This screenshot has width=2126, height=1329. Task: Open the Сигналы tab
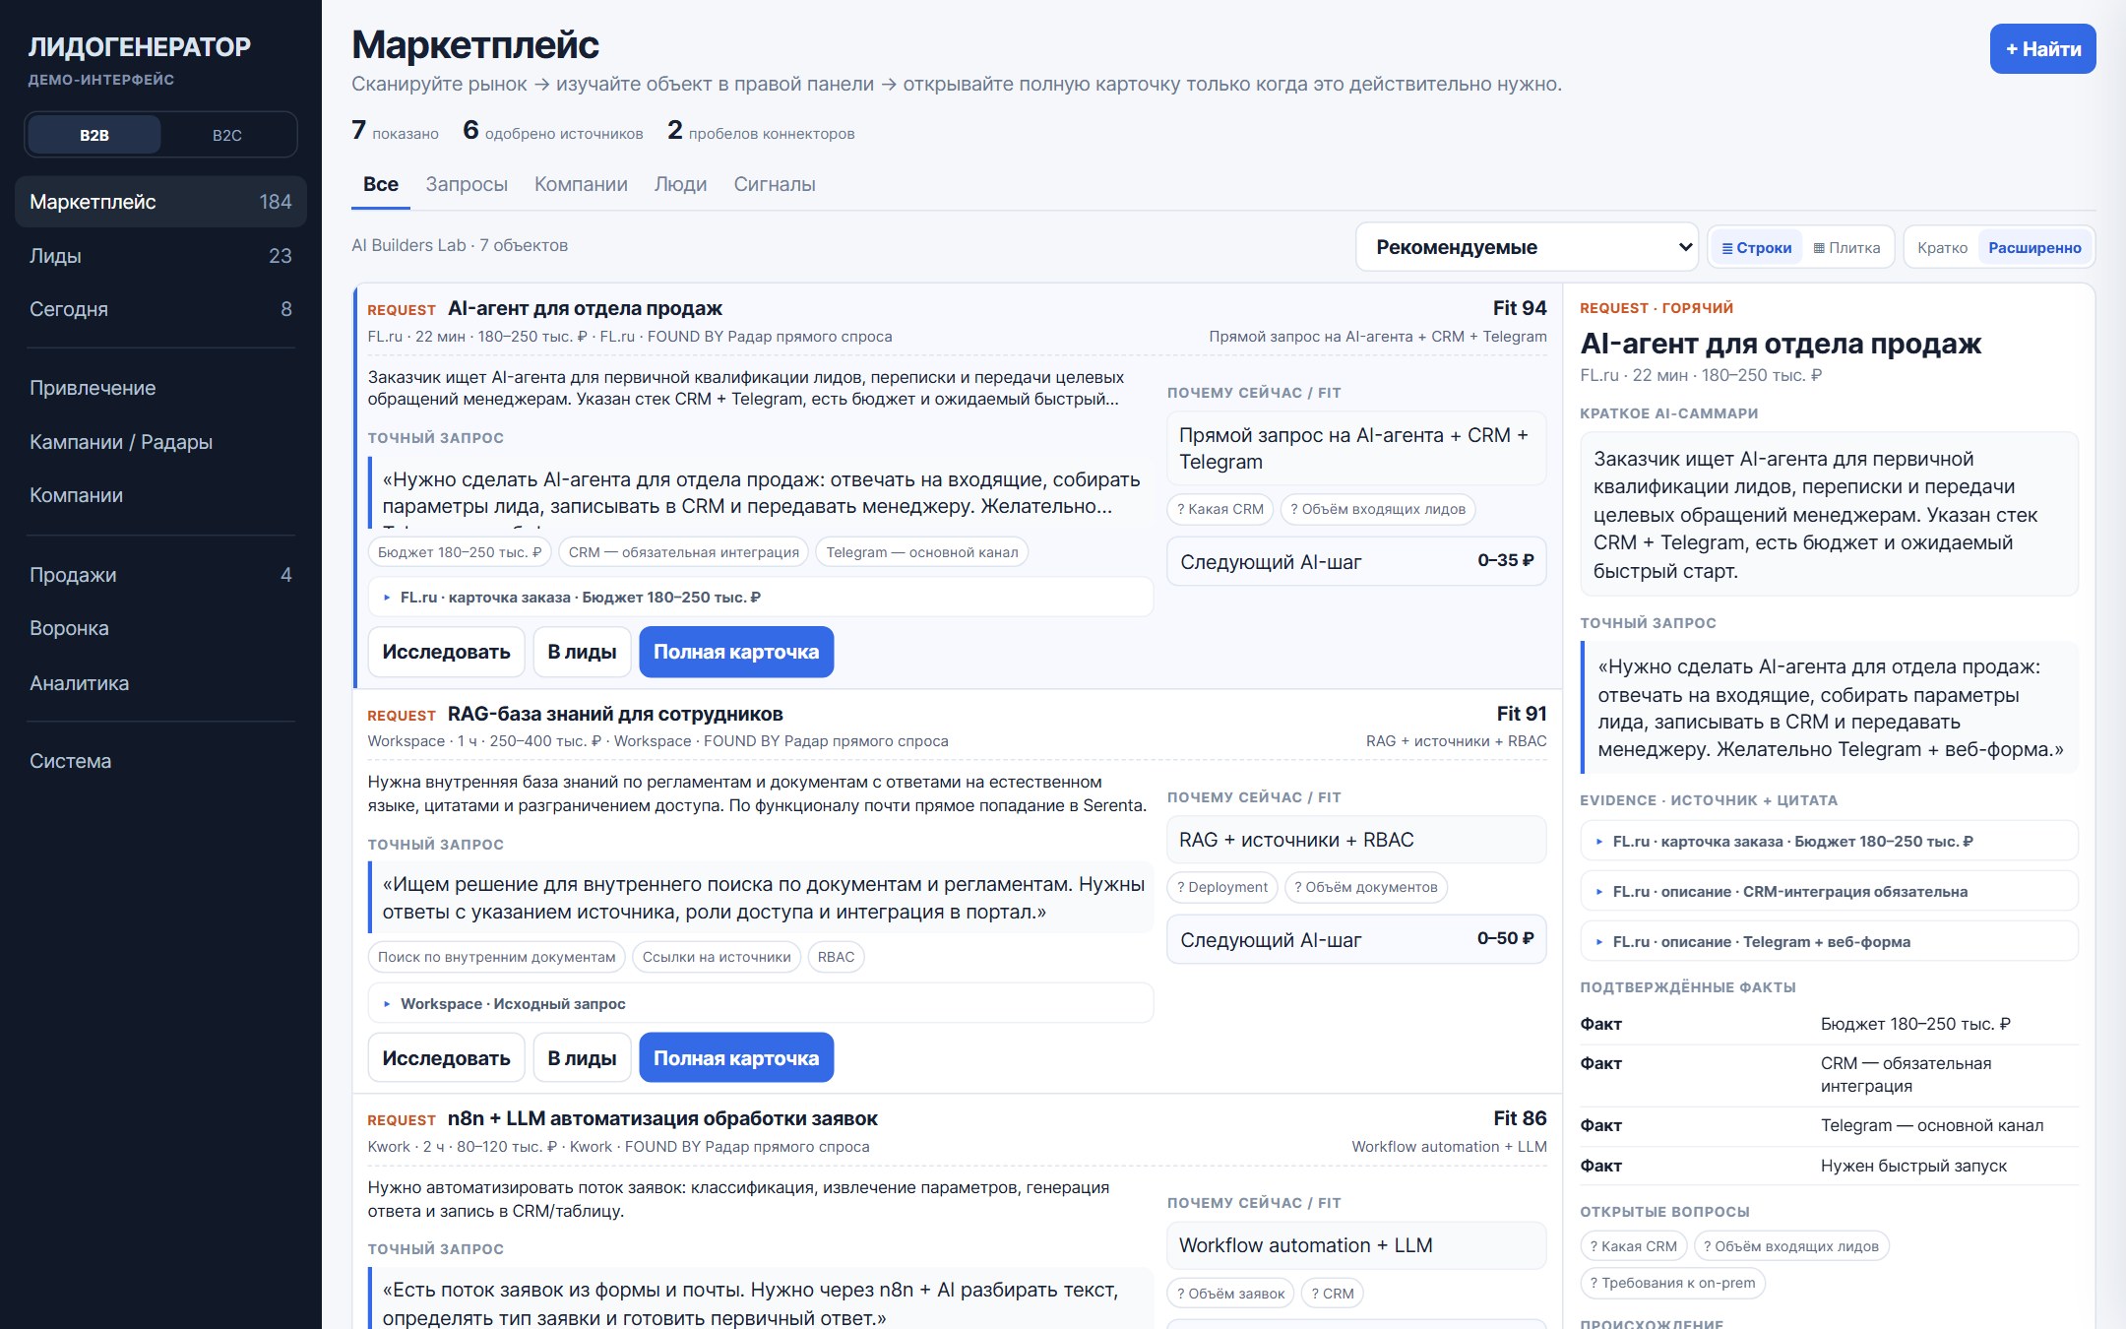[x=775, y=184]
